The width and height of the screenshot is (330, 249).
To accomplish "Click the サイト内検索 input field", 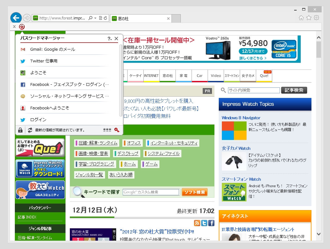I will coord(254,90).
